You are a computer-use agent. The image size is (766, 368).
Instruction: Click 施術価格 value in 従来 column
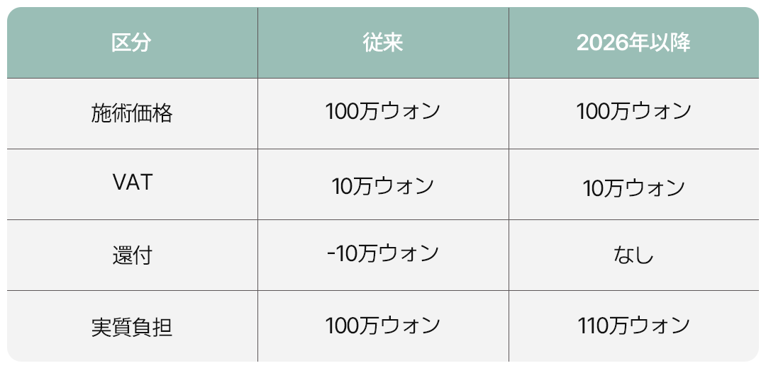pyautogui.click(x=382, y=112)
